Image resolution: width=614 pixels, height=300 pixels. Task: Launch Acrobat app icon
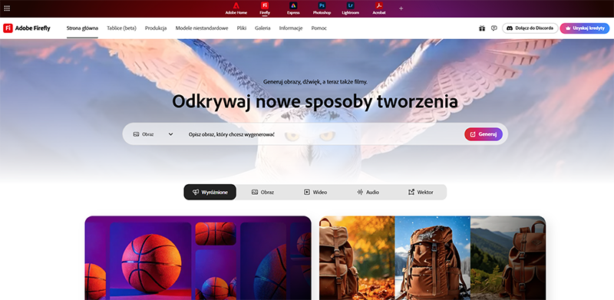click(378, 8)
